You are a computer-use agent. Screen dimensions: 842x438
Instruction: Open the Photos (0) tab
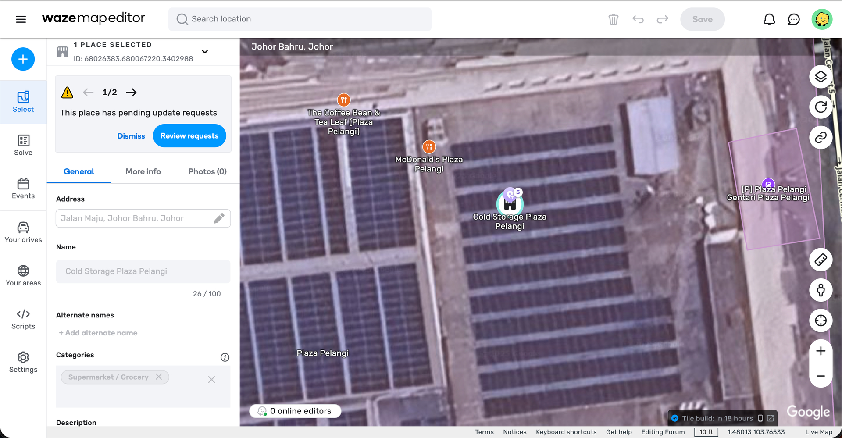click(207, 171)
